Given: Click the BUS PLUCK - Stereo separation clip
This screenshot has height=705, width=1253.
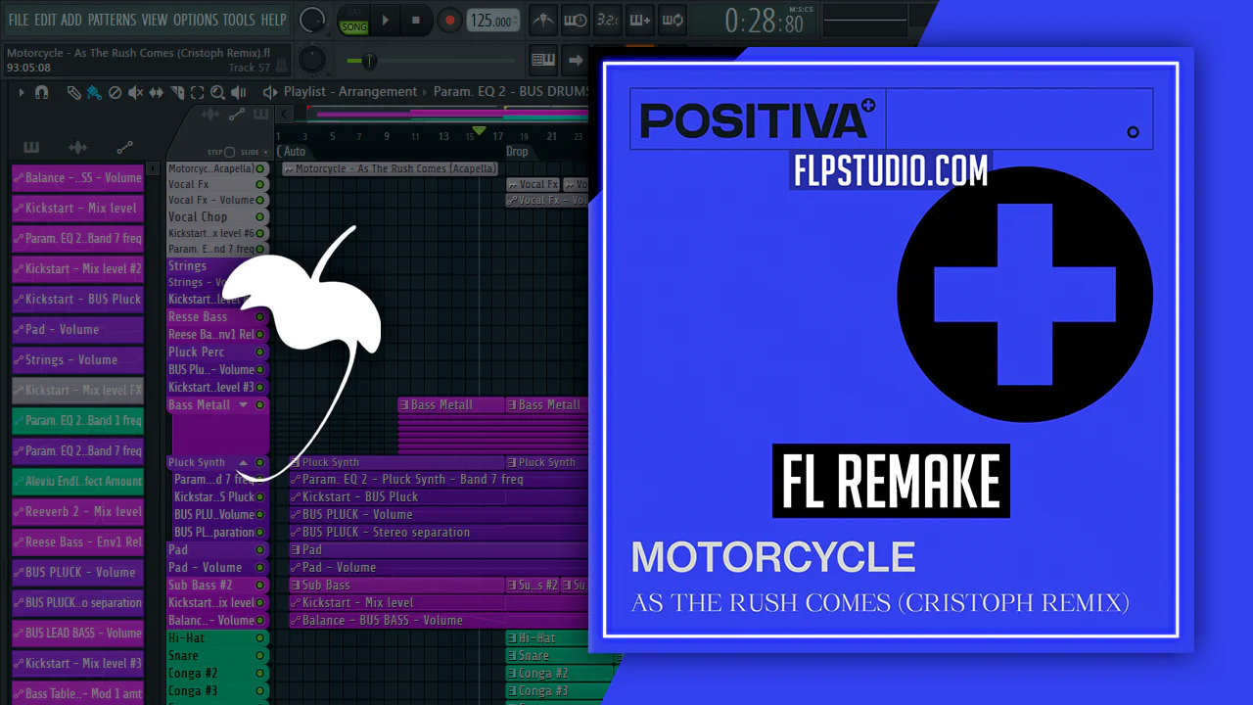Looking at the screenshot, I should (439, 533).
